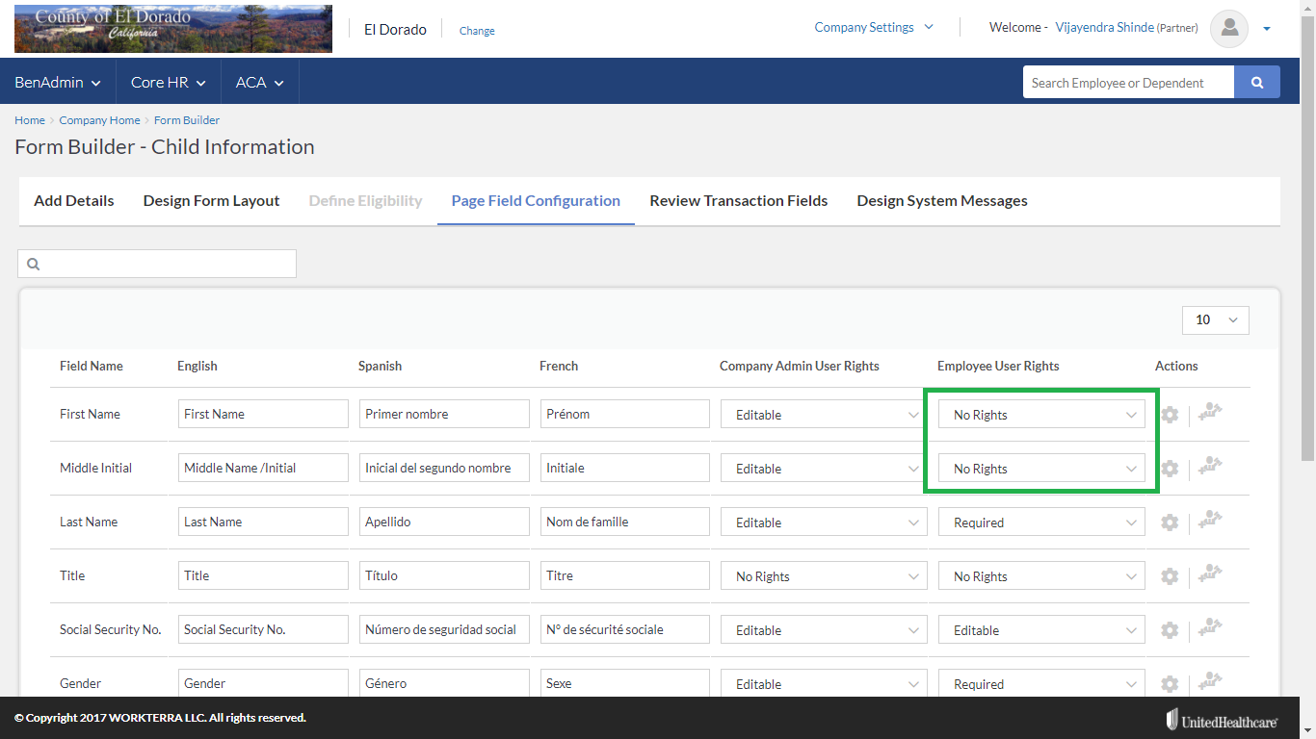The height and width of the screenshot is (739, 1316).
Task: Focus the Search Employee or Dependent field
Action: coord(1128,83)
